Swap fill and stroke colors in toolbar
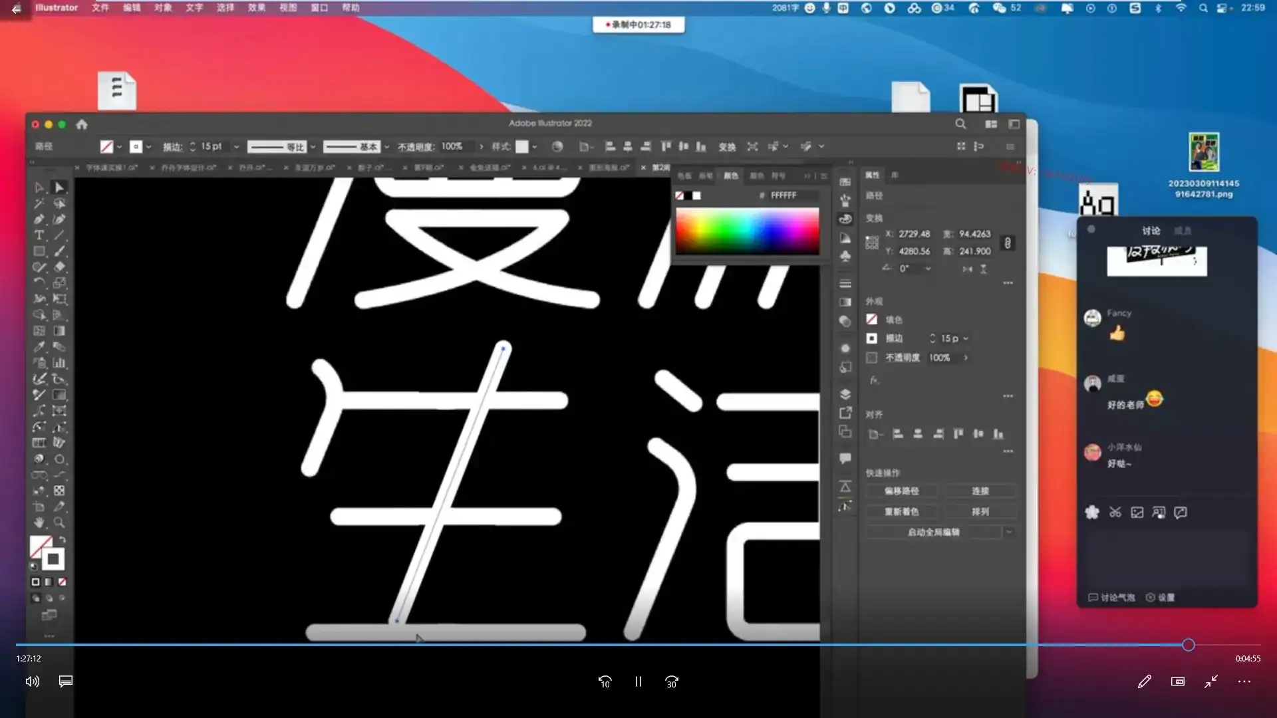Viewport: 1277px width, 718px height. point(61,537)
